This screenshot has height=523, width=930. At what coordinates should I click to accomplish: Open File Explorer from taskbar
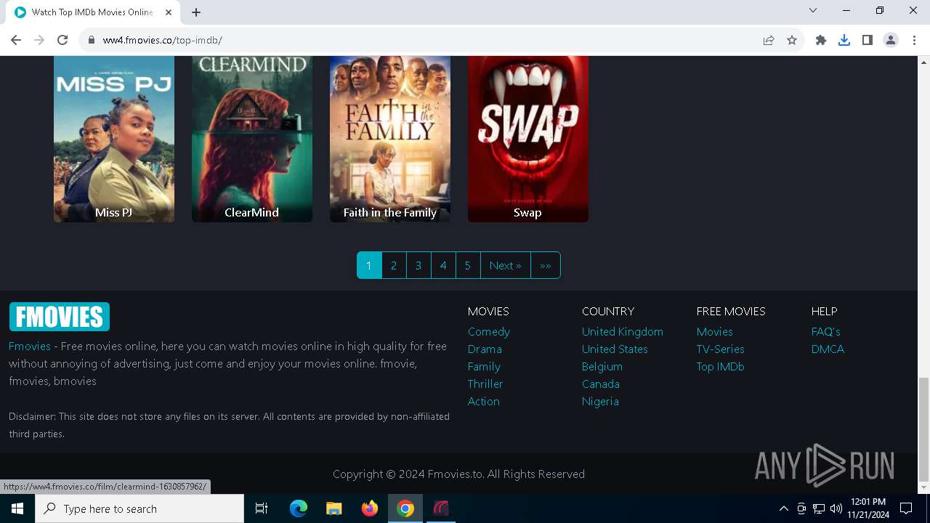[x=334, y=508]
